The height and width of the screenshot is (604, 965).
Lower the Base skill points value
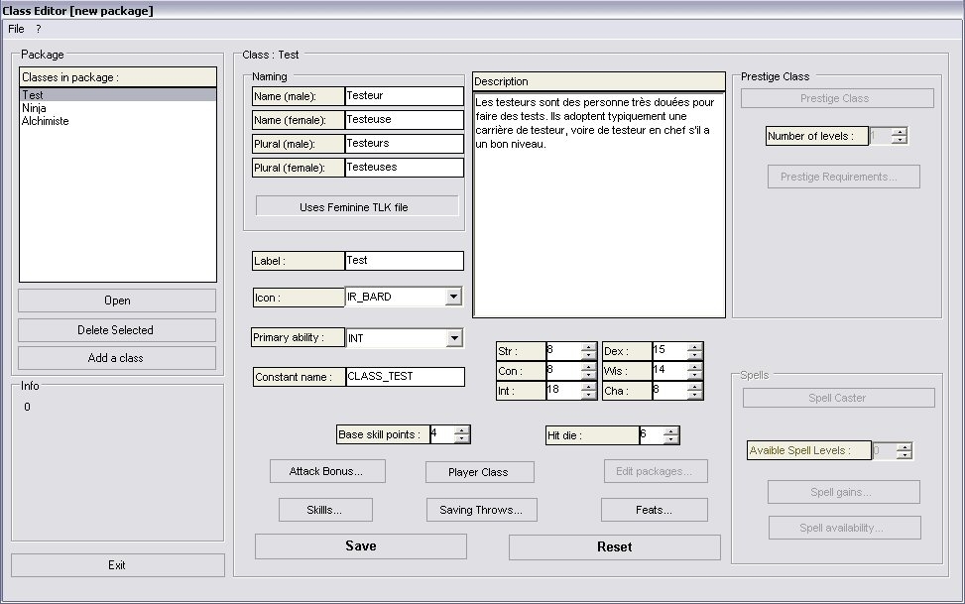tap(461, 438)
